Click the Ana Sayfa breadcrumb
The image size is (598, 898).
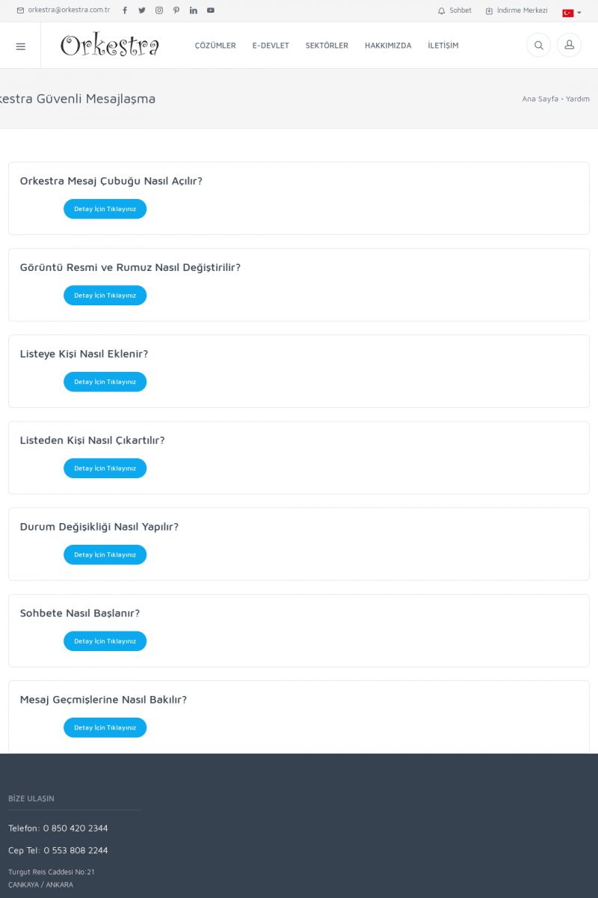click(x=540, y=99)
